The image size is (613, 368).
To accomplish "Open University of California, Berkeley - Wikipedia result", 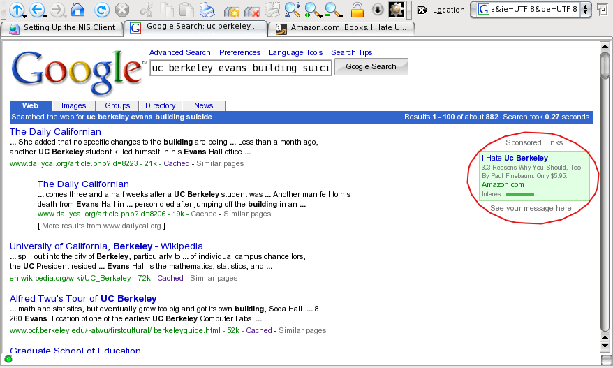I will pos(106,246).
